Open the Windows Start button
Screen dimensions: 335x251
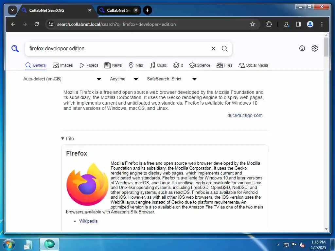coord(9,244)
